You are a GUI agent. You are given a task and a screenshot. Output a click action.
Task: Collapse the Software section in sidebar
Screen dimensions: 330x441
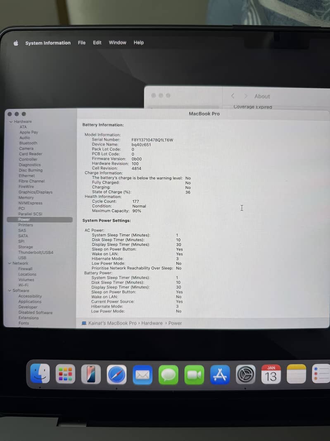(9, 290)
